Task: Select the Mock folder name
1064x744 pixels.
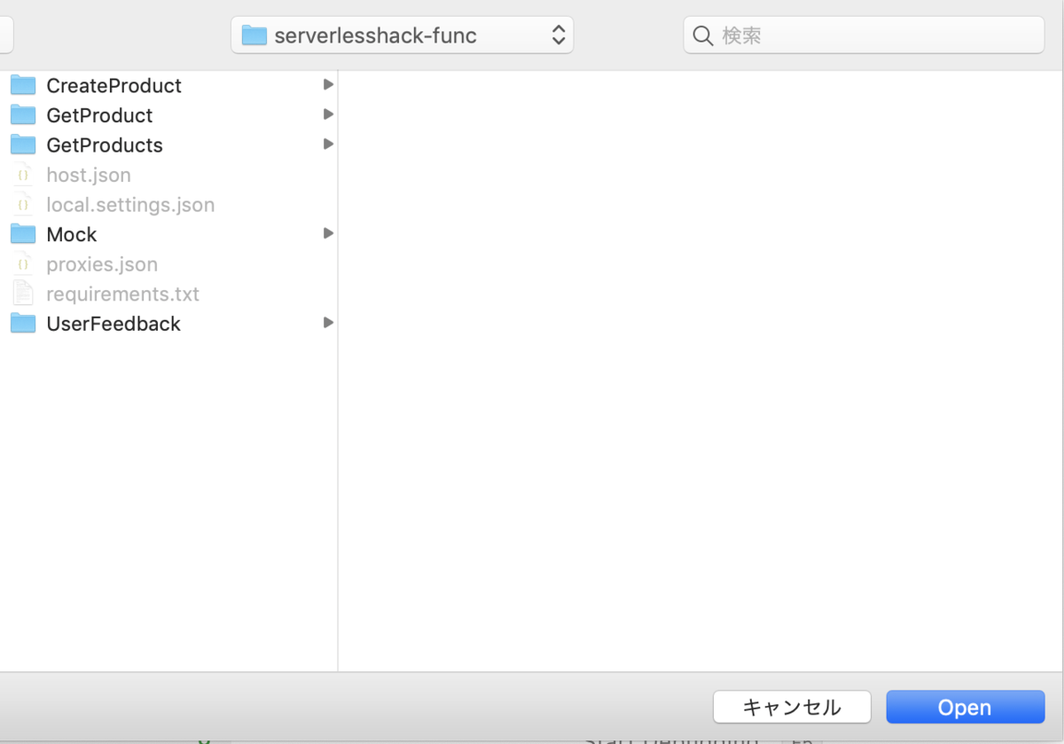Action: tap(72, 235)
